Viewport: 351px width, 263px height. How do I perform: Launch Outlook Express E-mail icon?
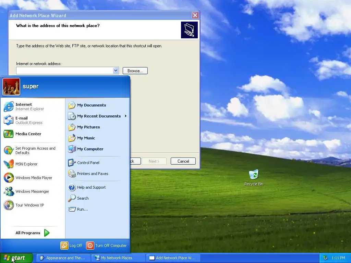(x=9, y=120)
